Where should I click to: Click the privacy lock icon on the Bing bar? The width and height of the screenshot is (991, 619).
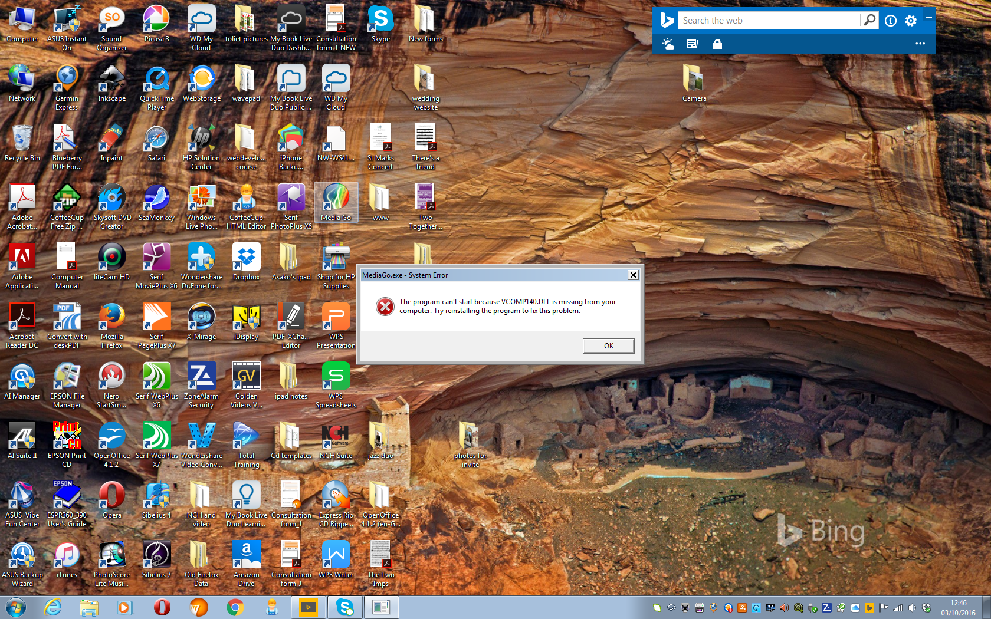[x=717, y=43]
